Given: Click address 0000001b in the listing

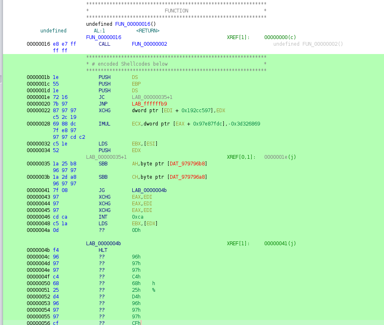Looking at the screenshot, I should click(38, 77).
